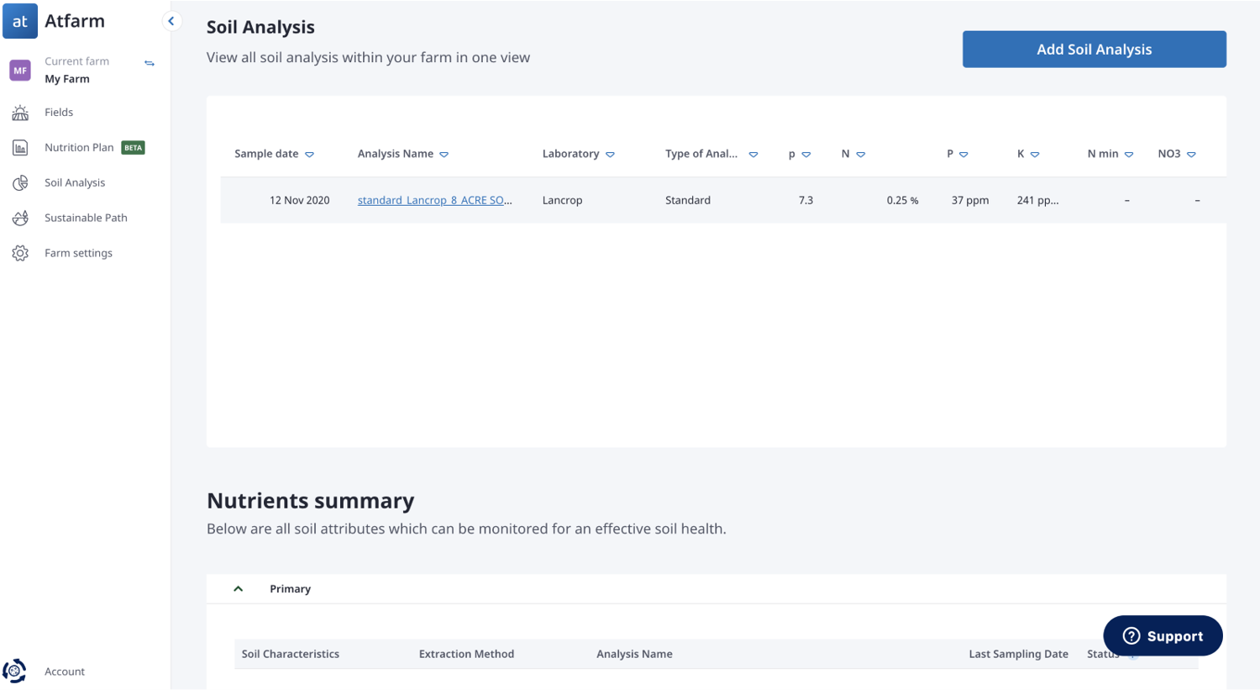
Task: Open the standard_Lancrop_8_ACRE analysis link
Action: tap(434, 200)
